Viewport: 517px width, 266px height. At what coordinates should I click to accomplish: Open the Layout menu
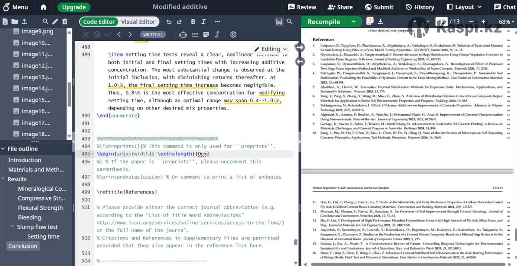[464, 7]
